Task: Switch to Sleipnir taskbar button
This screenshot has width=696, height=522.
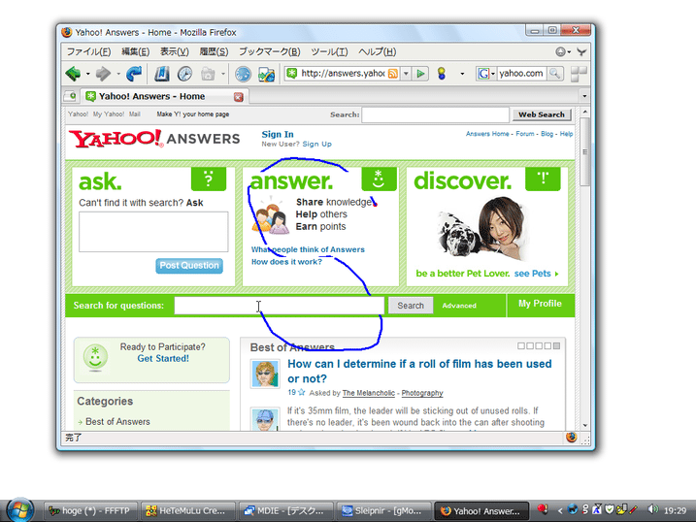Action: 383,511
